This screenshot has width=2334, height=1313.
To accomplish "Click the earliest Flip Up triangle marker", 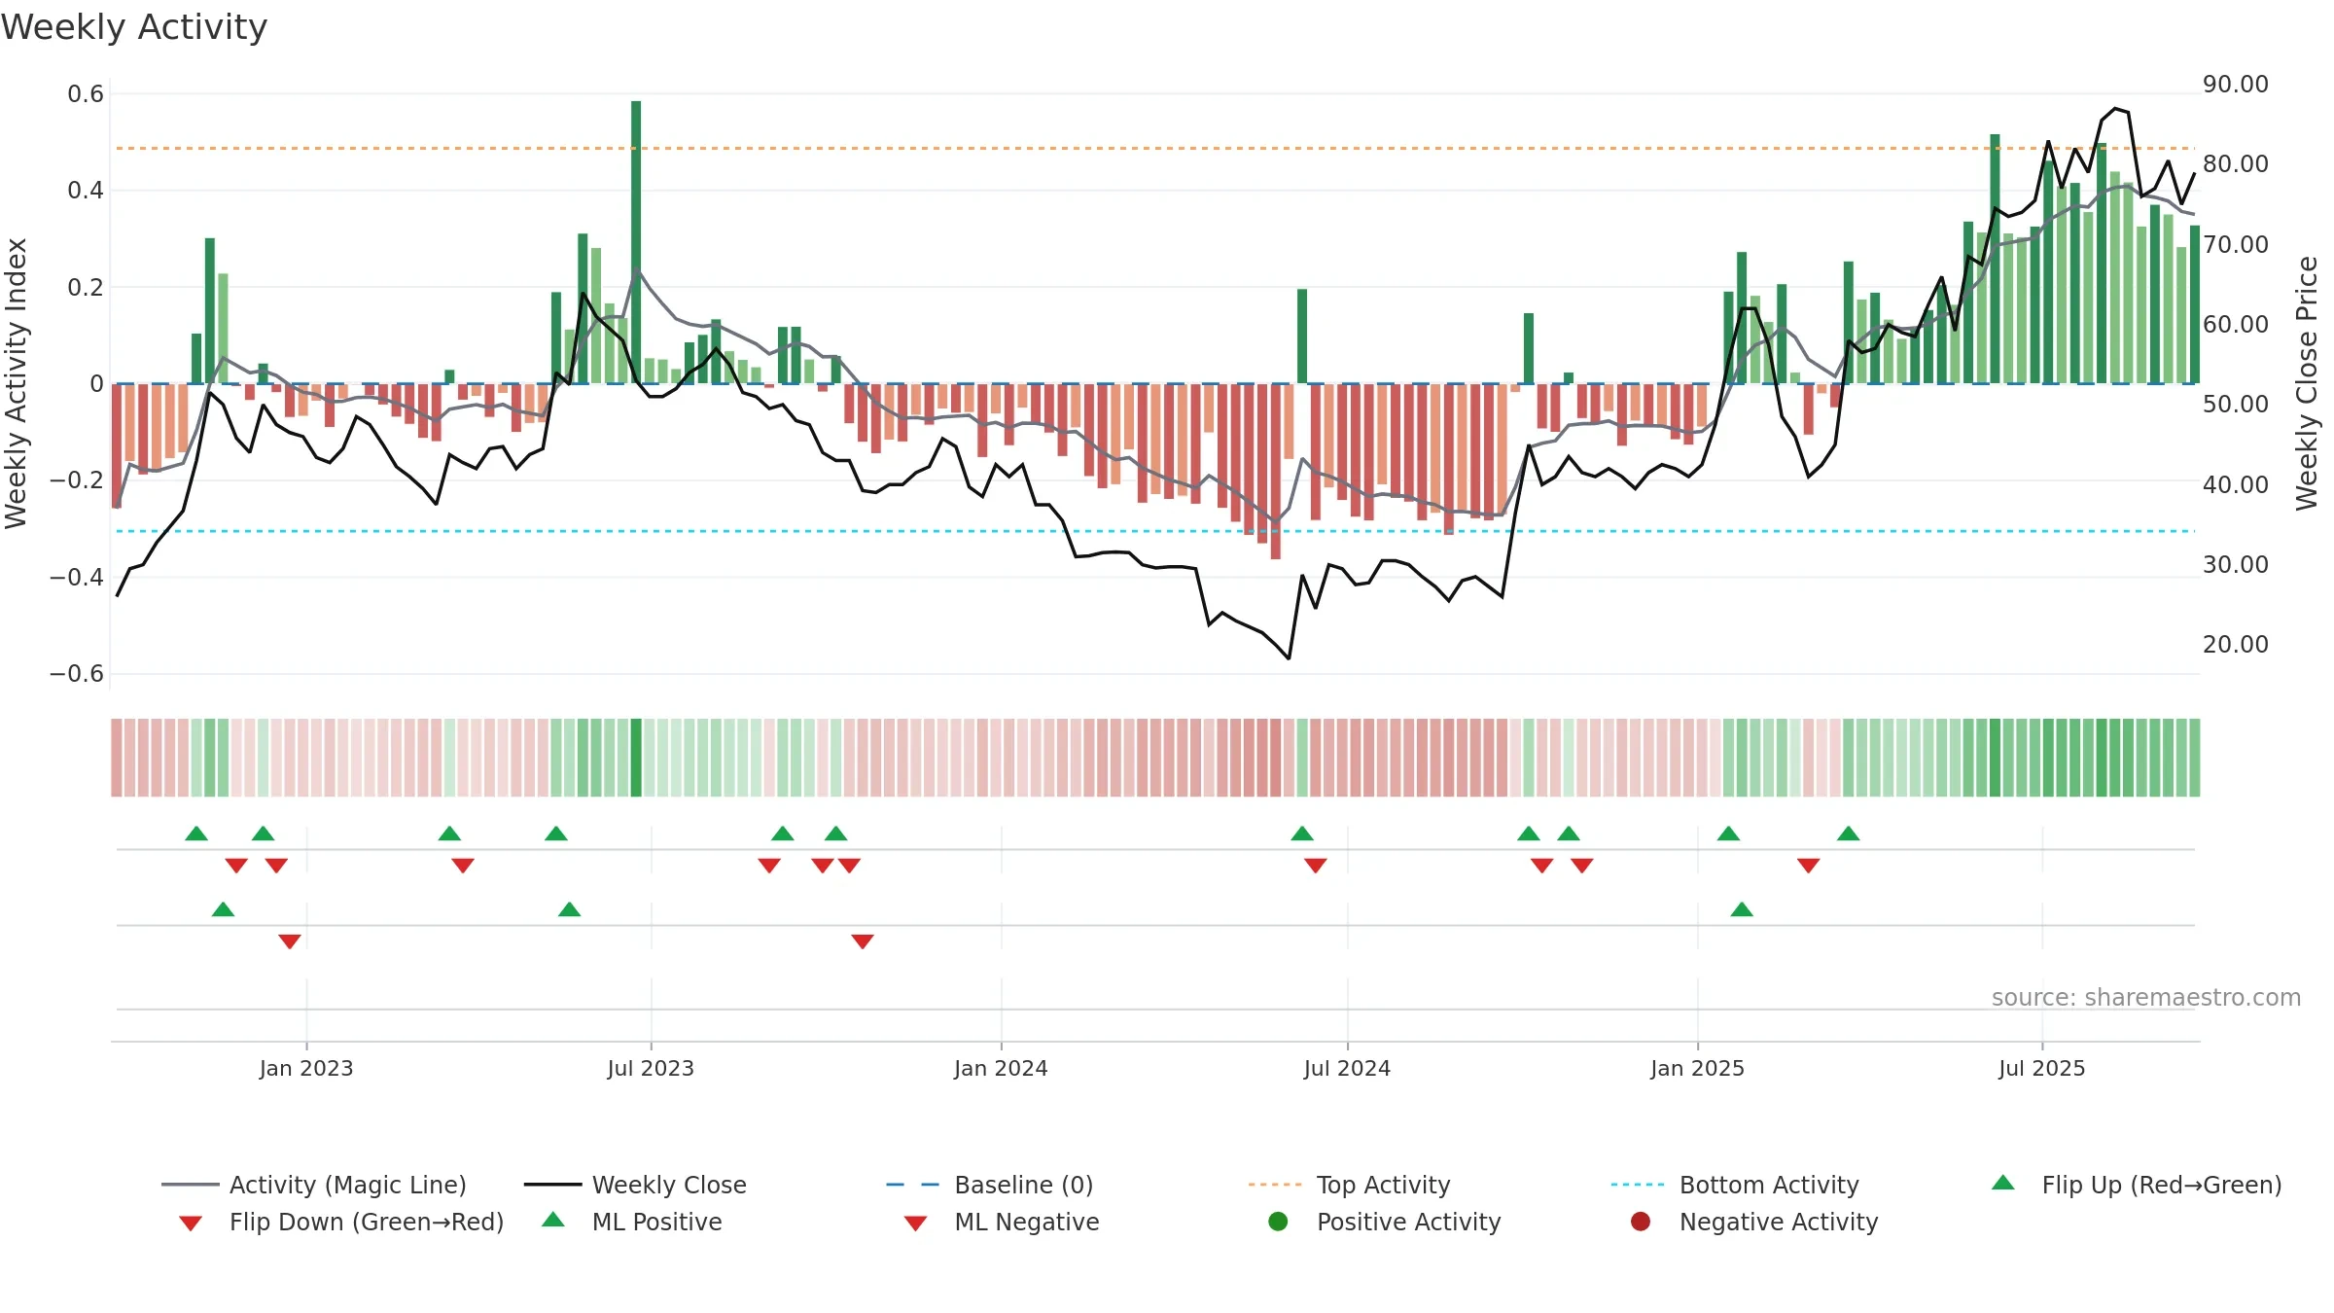I will [196, 834].
